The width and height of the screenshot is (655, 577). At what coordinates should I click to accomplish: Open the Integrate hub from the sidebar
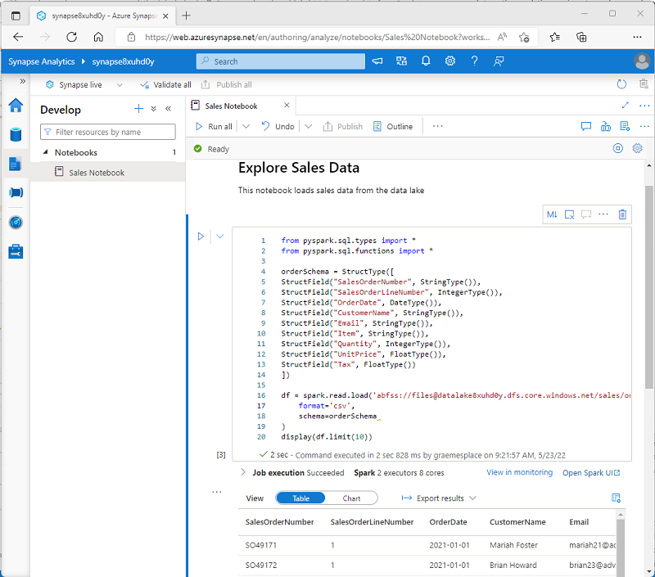15,192
